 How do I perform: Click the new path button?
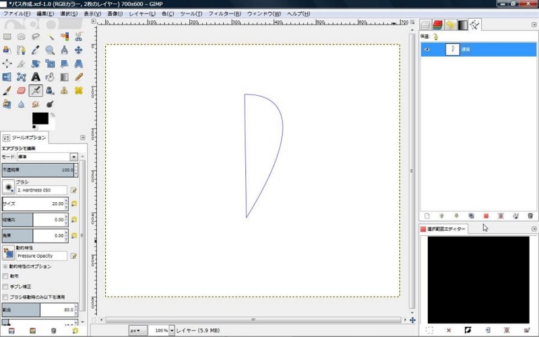427,216
